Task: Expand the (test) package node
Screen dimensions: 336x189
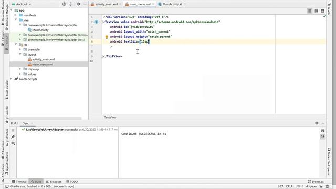Action: (20, 40)
